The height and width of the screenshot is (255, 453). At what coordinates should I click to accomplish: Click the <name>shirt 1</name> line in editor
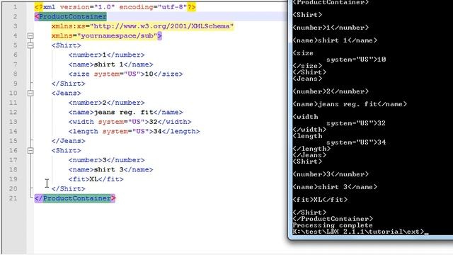click(x=110, y=64)
